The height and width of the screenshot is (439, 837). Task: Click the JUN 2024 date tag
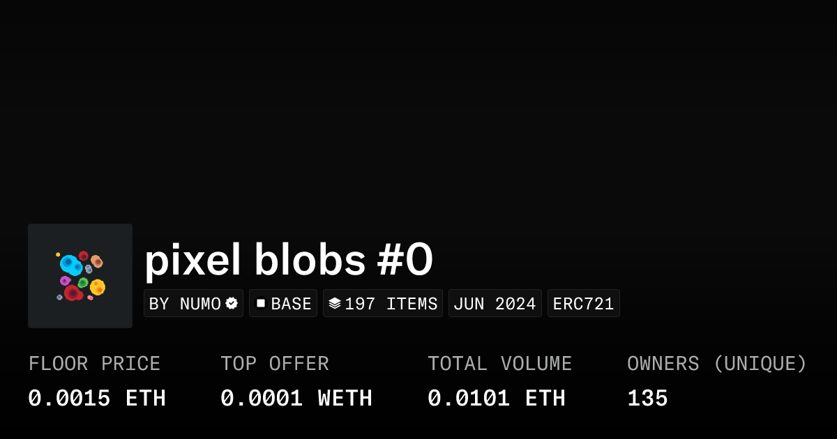(x=495, y=304)
